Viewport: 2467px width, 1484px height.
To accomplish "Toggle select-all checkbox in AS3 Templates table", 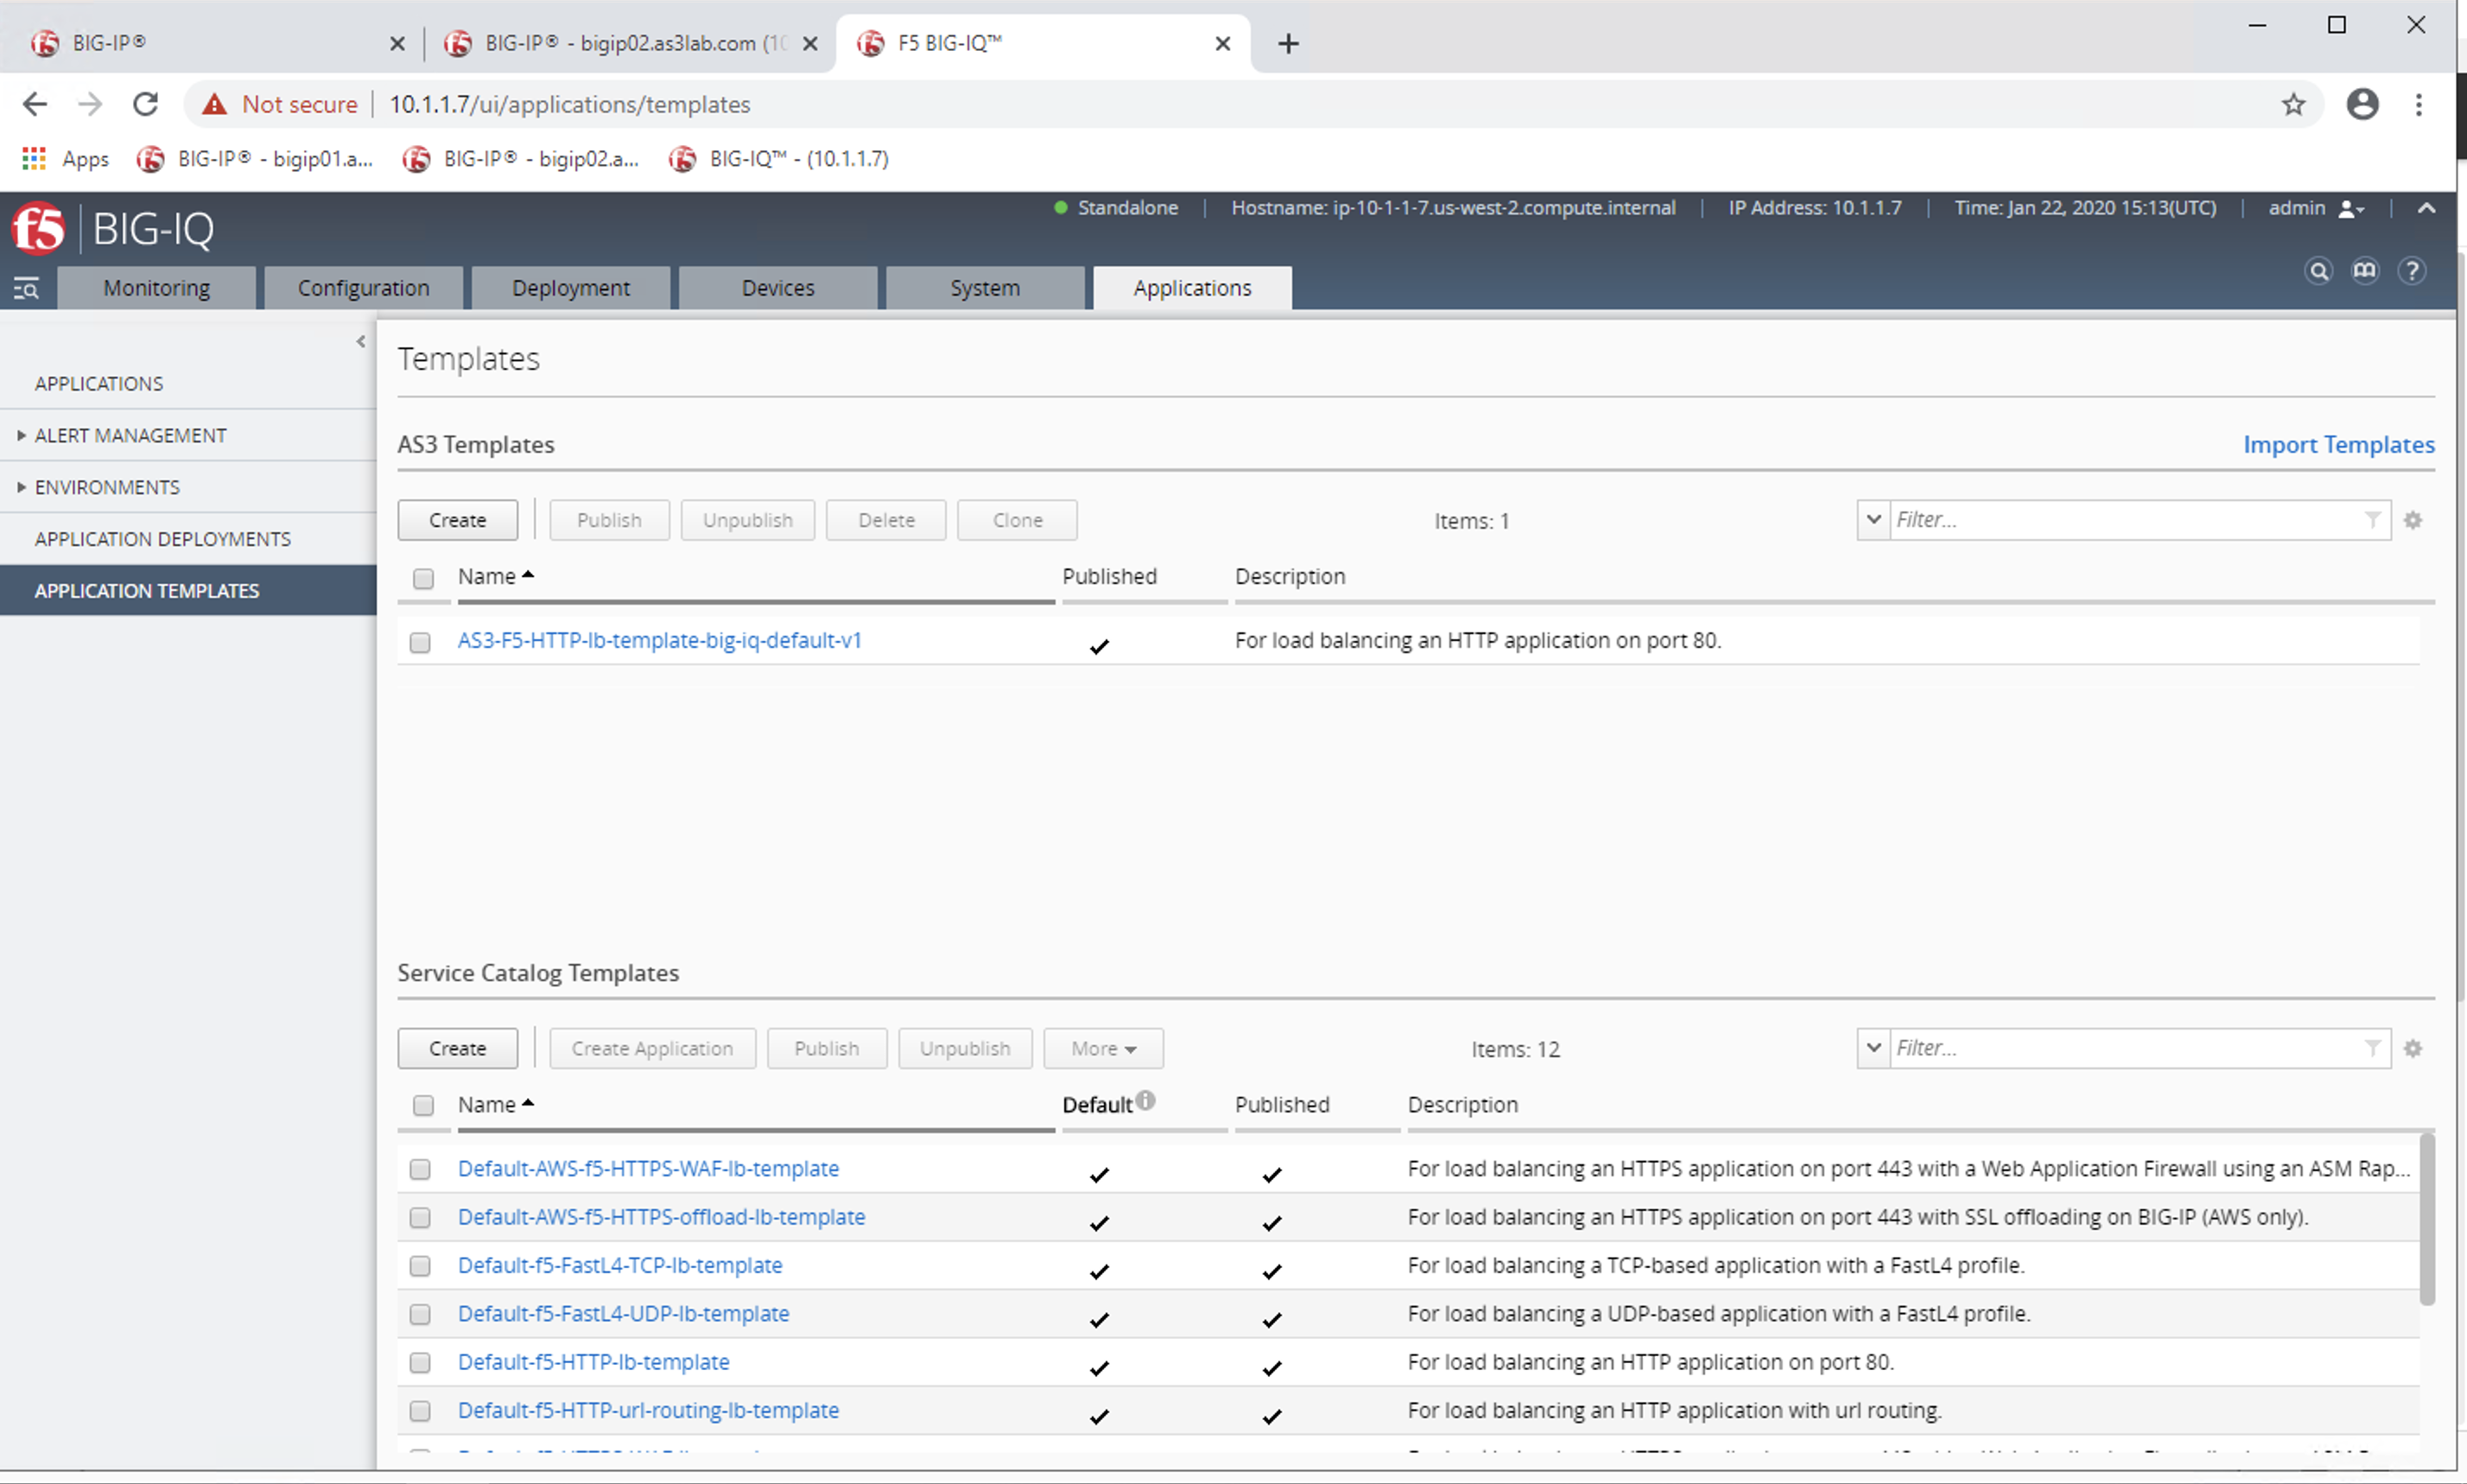I will pos(423,578).
